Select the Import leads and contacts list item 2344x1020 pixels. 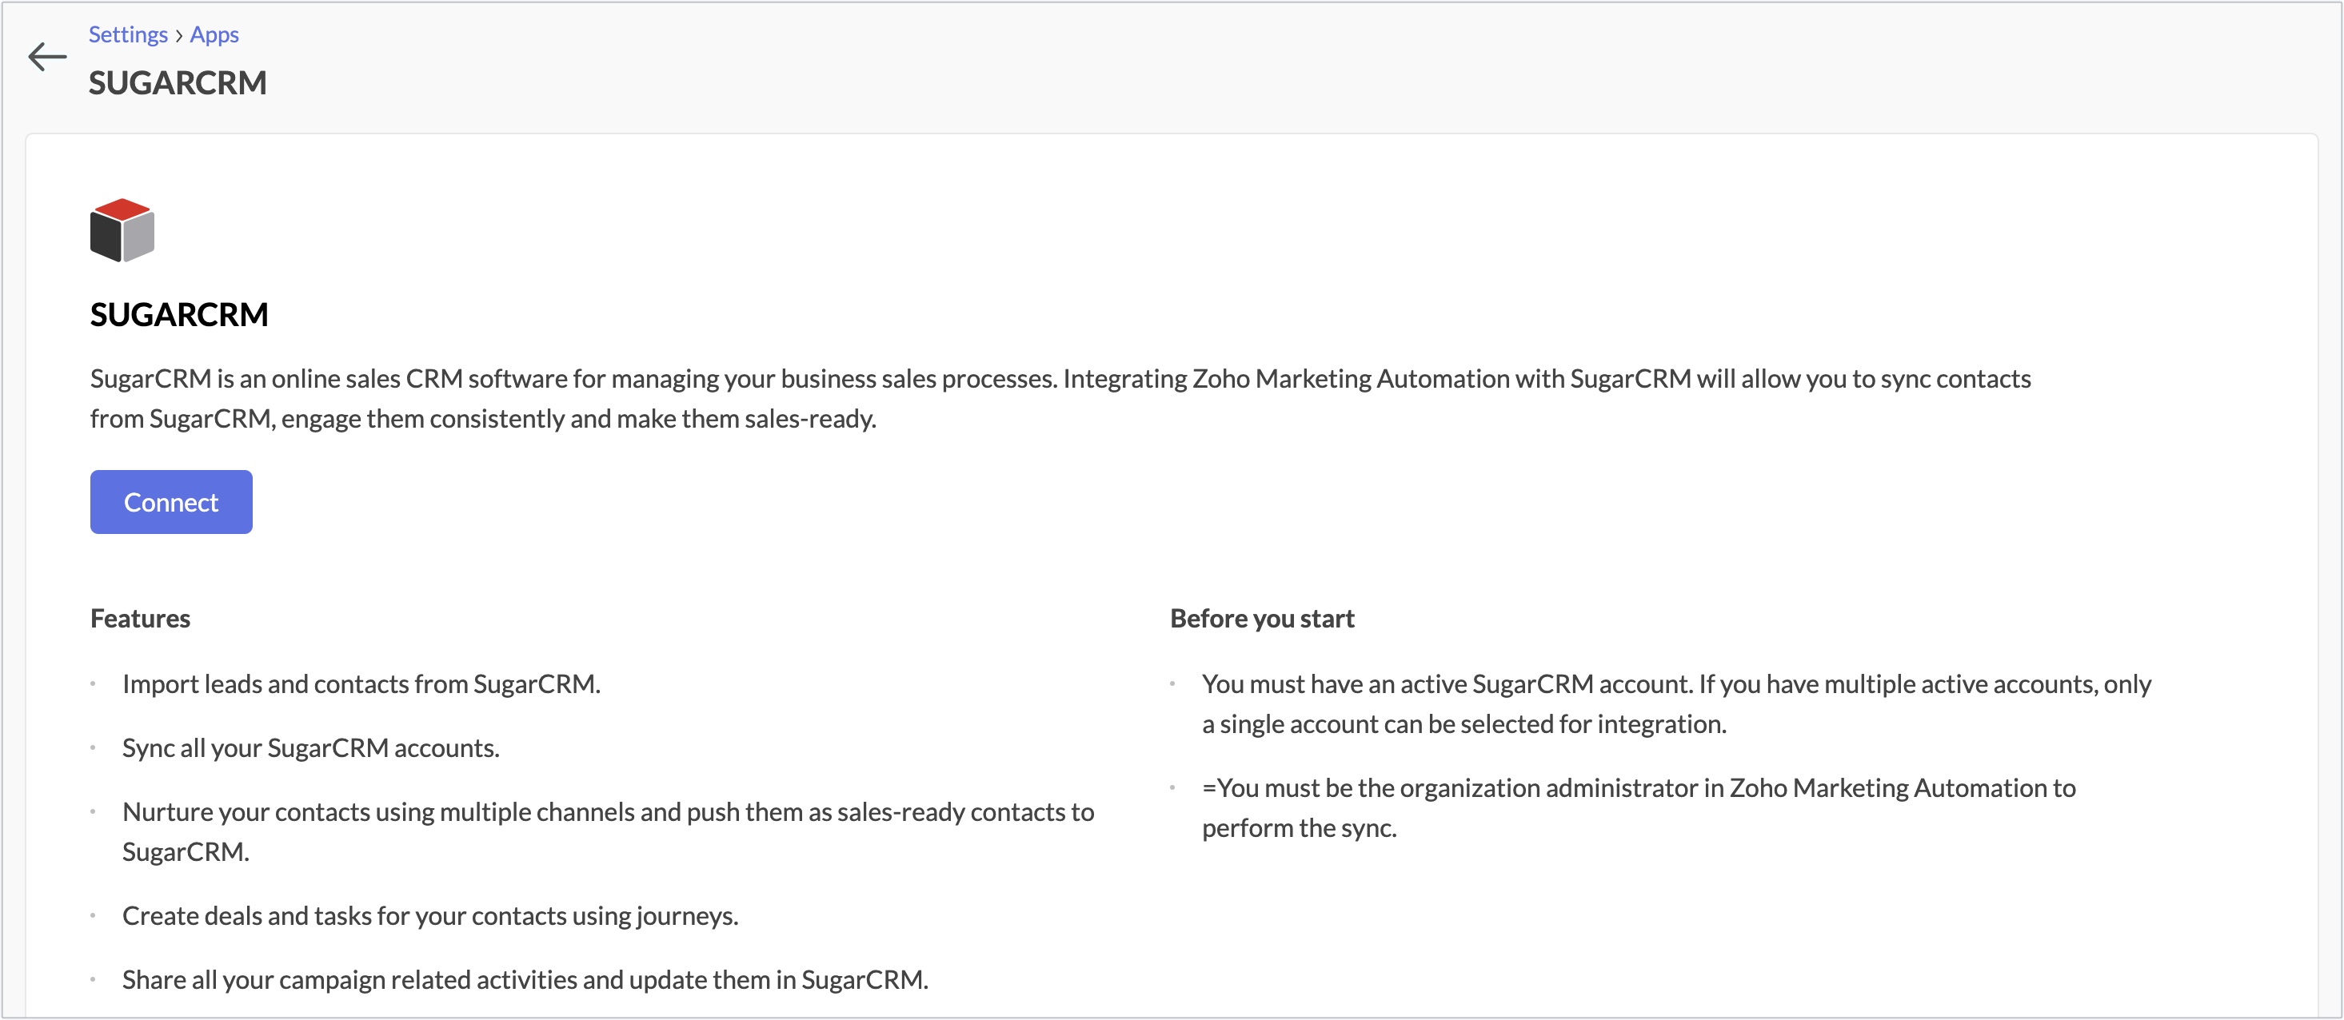pos(362,685)
